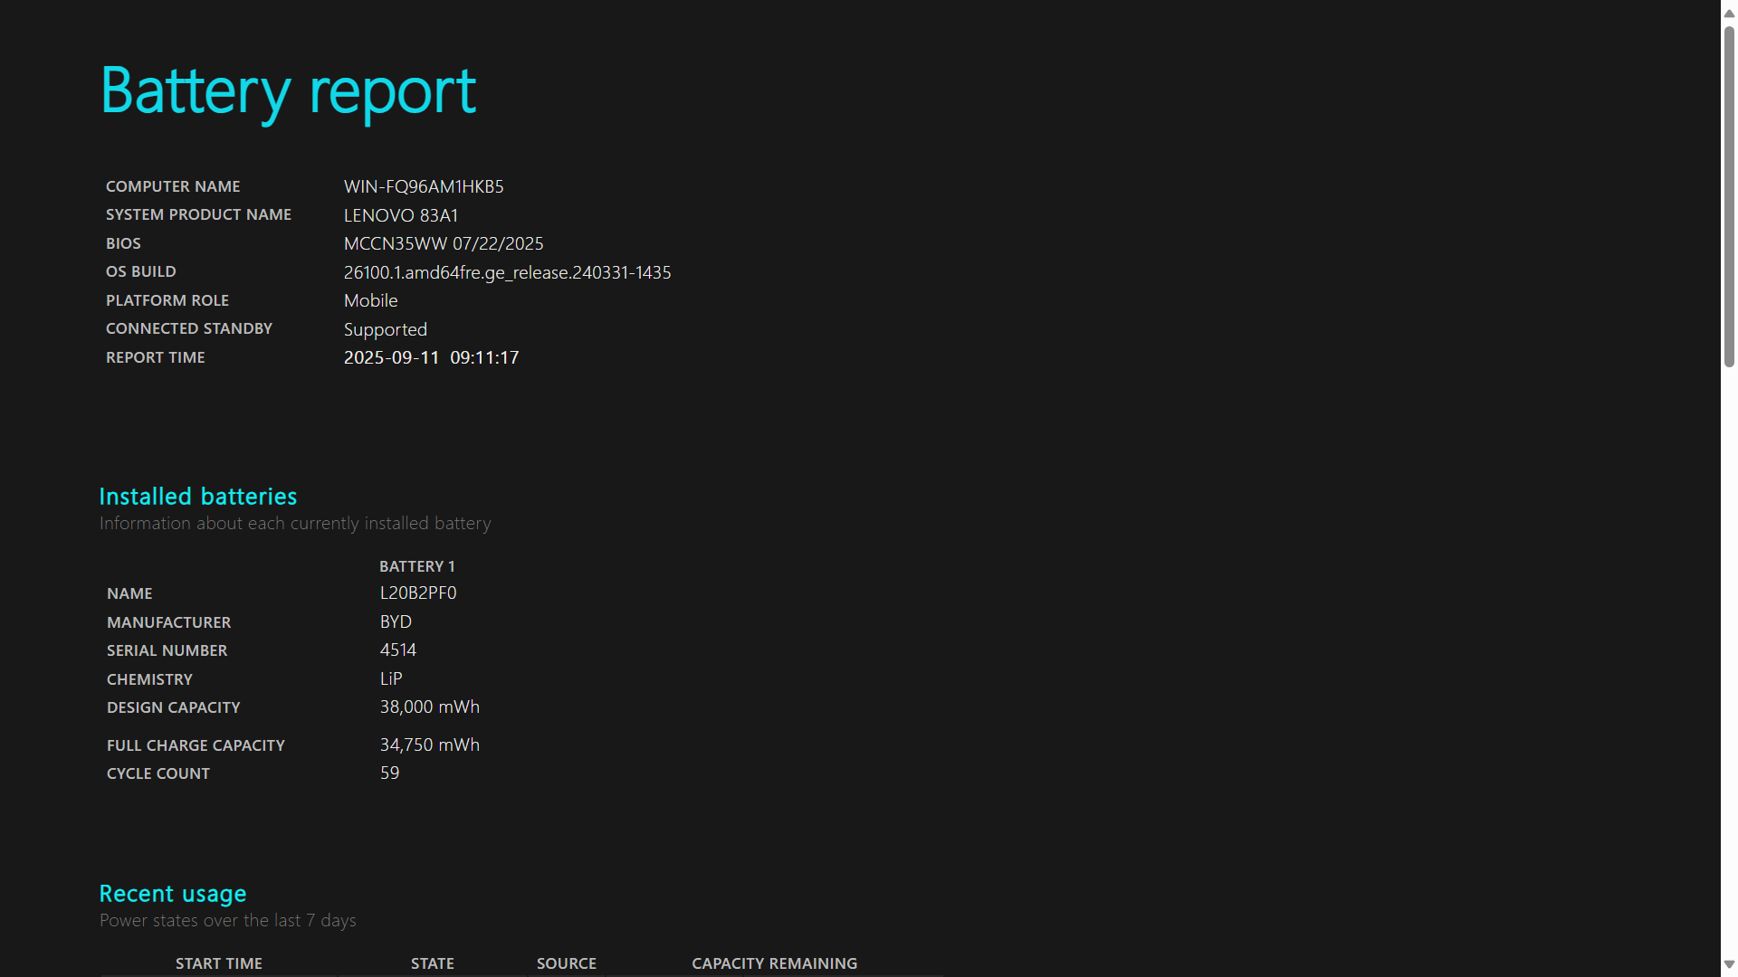Viewport: 1738px width, 977px height.
Task: Click the design capacity 38,000 mWh
Action: pos(429,707)
